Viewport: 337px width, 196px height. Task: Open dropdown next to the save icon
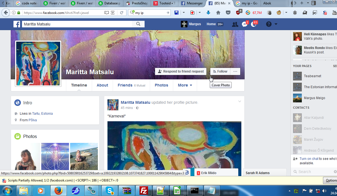tap(184, 13)
